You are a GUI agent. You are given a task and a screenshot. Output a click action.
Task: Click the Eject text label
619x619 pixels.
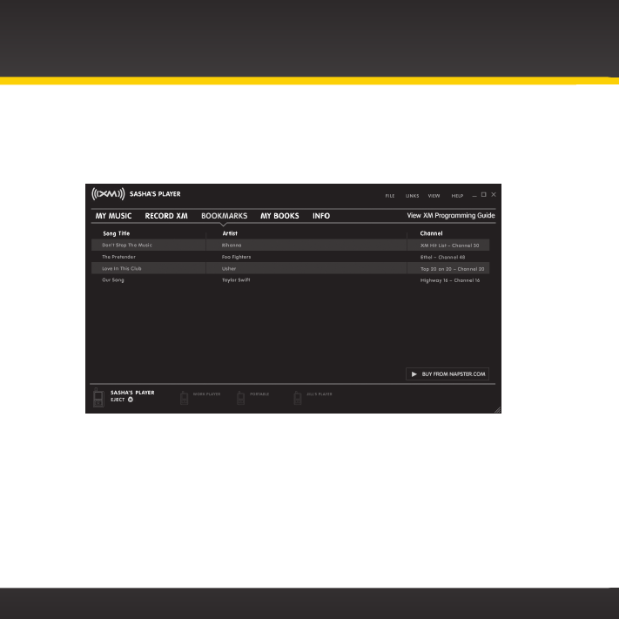tap(118, 400)
